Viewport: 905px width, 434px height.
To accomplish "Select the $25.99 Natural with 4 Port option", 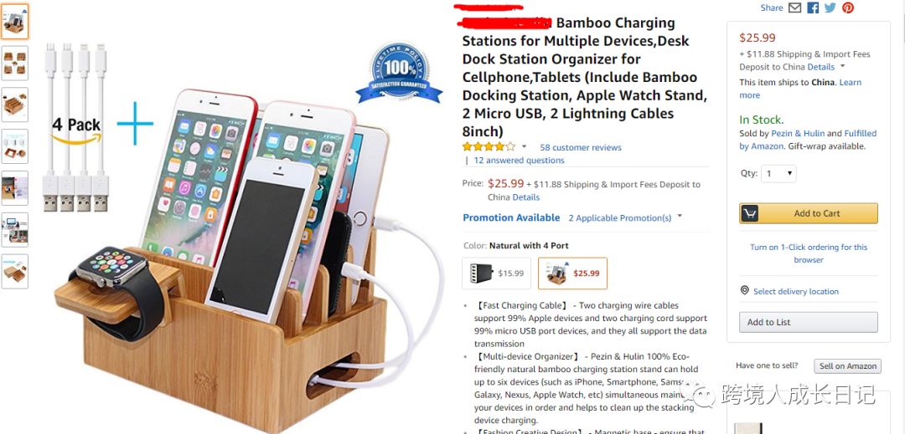I will click(x=572, y=273).
